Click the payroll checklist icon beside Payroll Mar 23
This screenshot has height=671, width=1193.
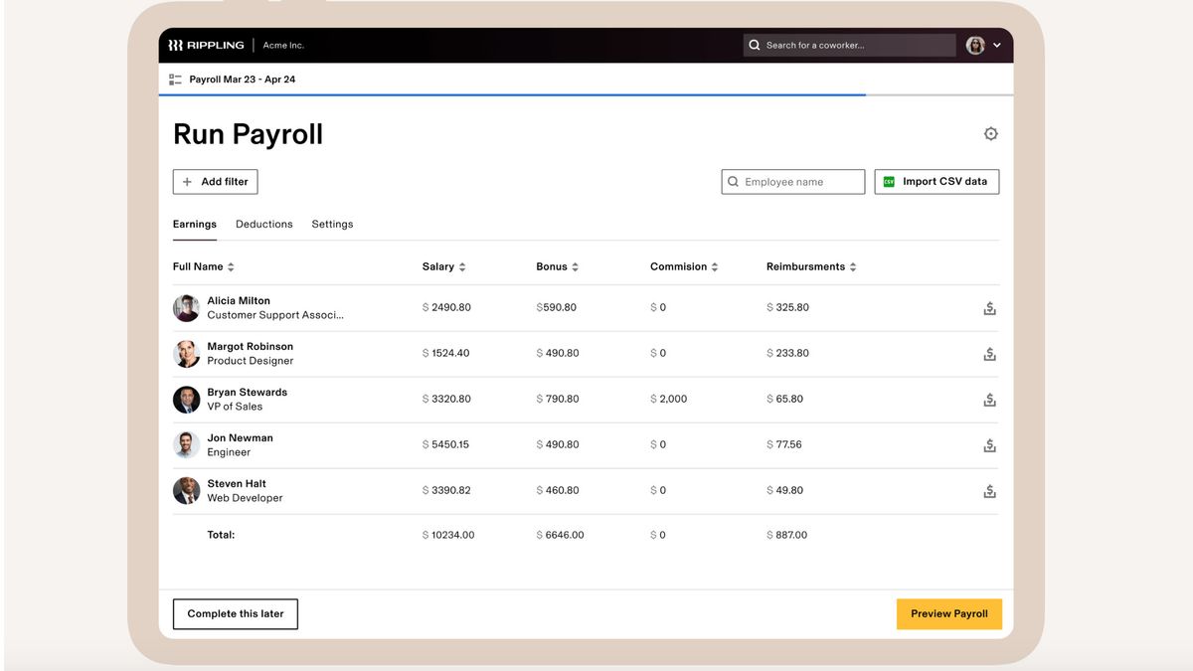(x=175, y=79)
